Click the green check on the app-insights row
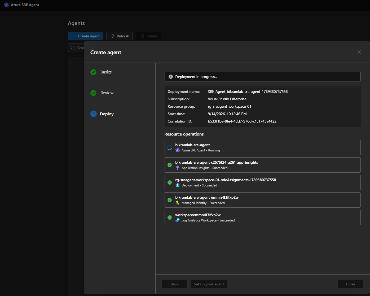The width and height of the screenshot is (370, 296). (170, 165)
